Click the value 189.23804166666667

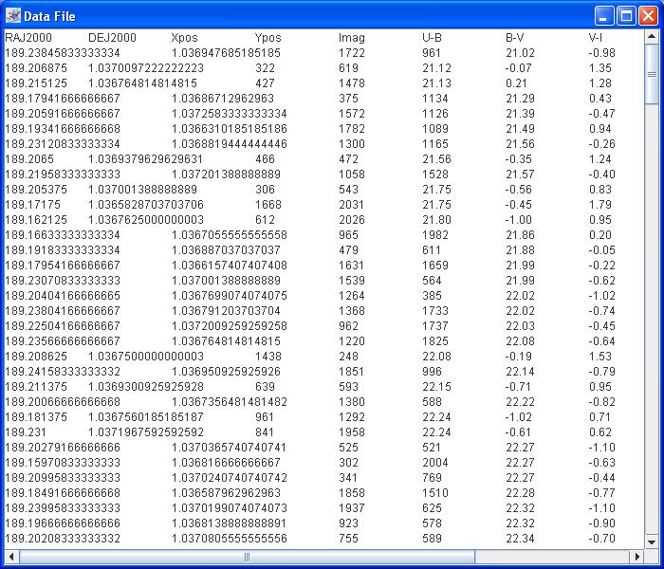[x=63, y=312]
